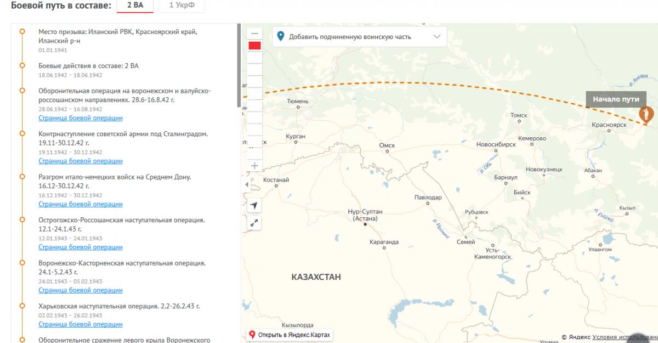This screenshot has height=343, width=658.
Task: Click the timeline panel vertical scrollbar
Action: tap(239, 65)
